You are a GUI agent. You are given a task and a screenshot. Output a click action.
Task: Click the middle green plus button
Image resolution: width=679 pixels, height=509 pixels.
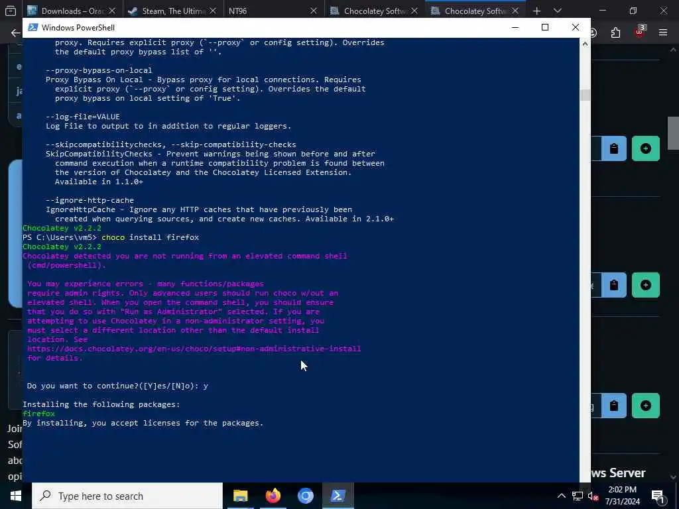[x=646, y=285]
